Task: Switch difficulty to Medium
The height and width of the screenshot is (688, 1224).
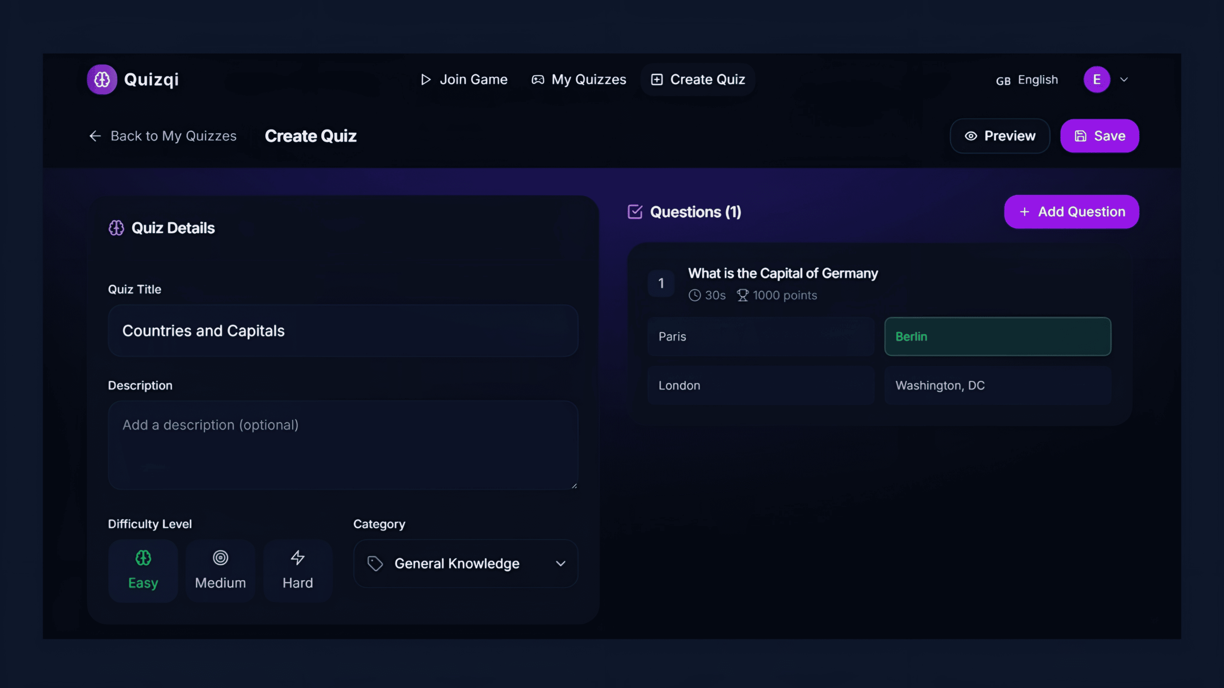Action: coord(220,571)
